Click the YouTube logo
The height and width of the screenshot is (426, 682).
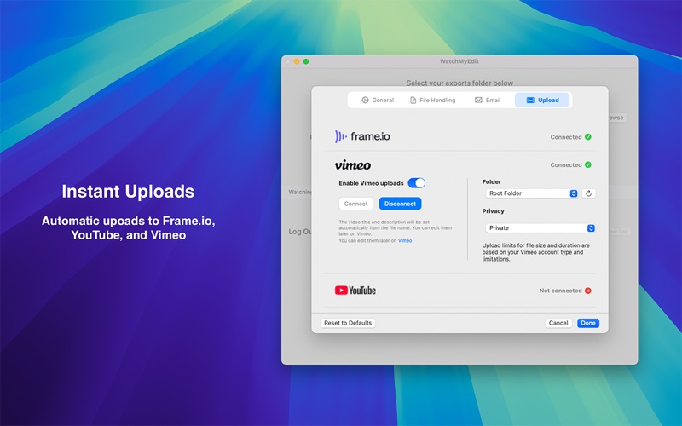[x=355, y=291]
